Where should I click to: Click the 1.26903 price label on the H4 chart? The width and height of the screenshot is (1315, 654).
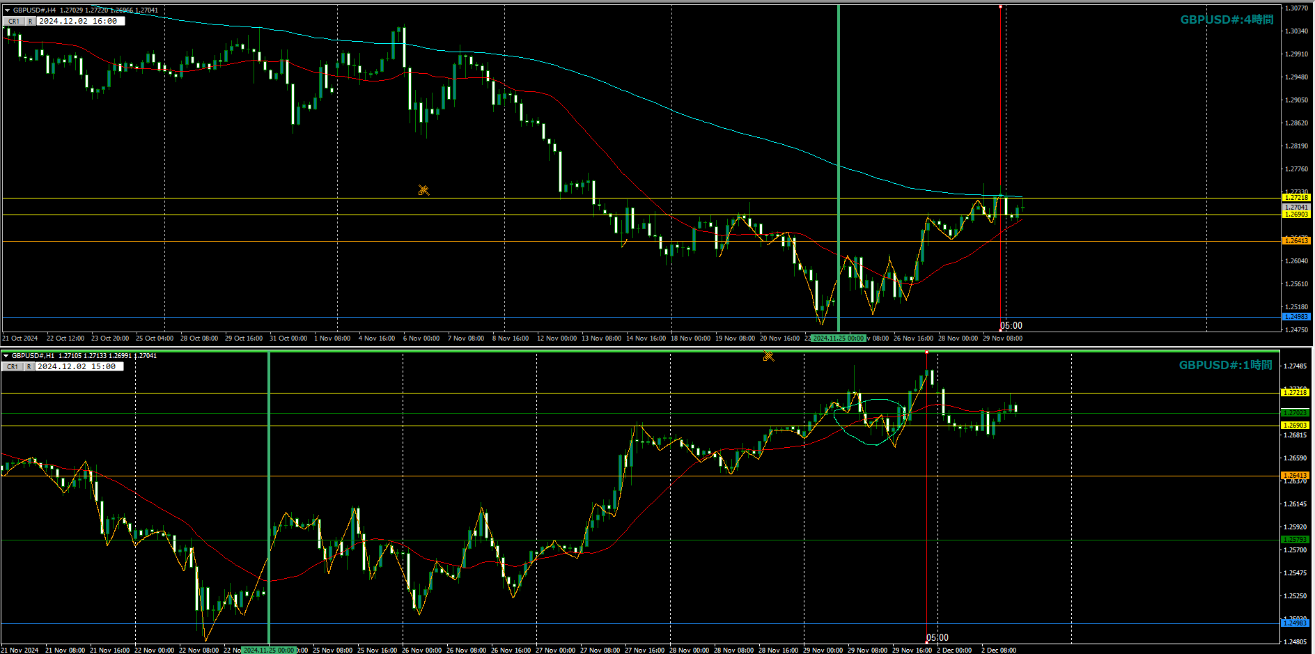pyautogui.click(x=1296, y=215)
